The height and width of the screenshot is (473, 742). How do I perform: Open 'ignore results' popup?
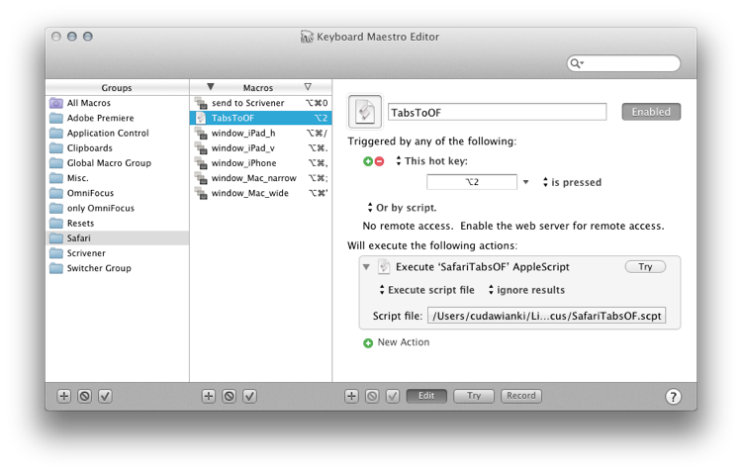[526, 290]
